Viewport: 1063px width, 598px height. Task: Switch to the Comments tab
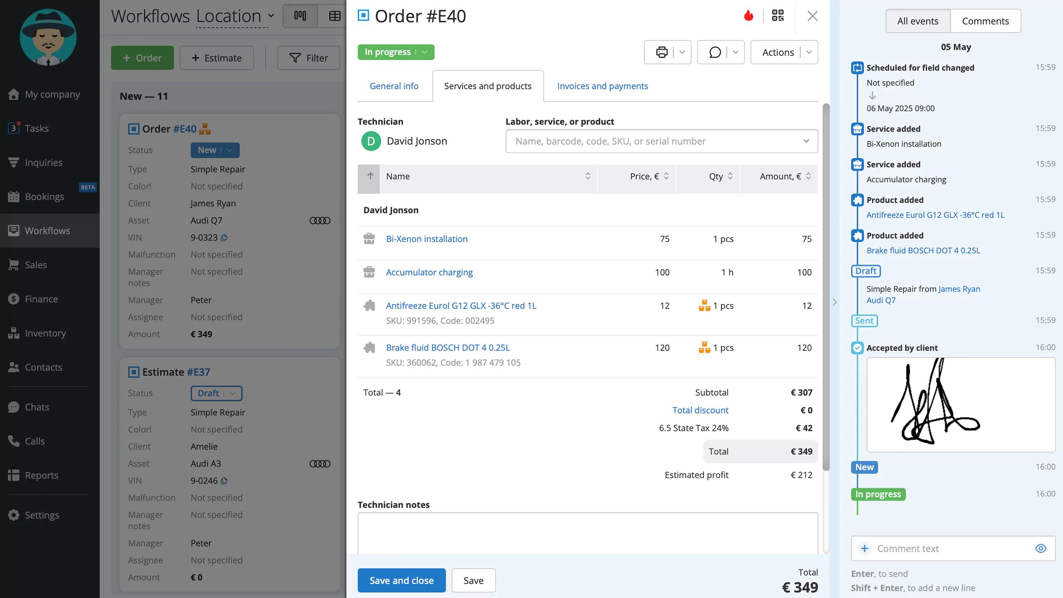click(x=985, y=21)
